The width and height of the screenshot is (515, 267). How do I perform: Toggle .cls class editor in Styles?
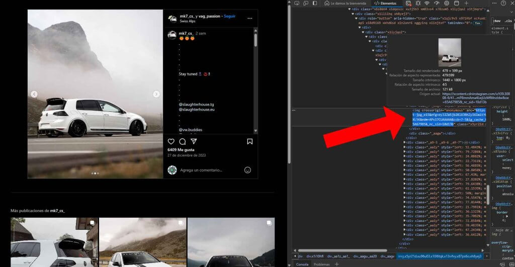point(508,21)
